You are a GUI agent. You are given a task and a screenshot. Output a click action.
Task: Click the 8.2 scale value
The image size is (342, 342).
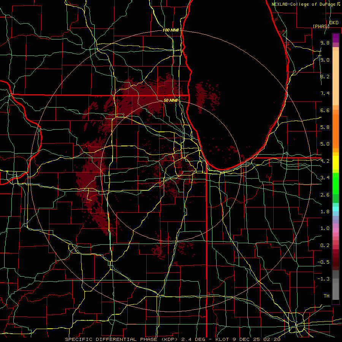325,76
